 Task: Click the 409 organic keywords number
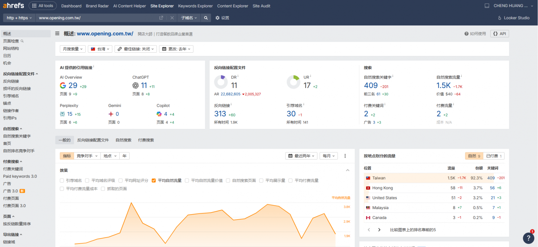[371, 86]
